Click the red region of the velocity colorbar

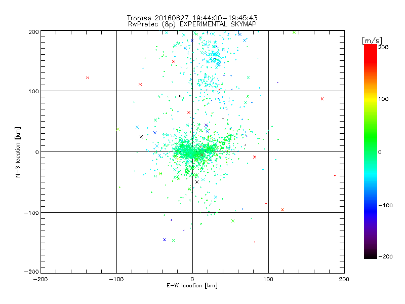click(371, 54)
